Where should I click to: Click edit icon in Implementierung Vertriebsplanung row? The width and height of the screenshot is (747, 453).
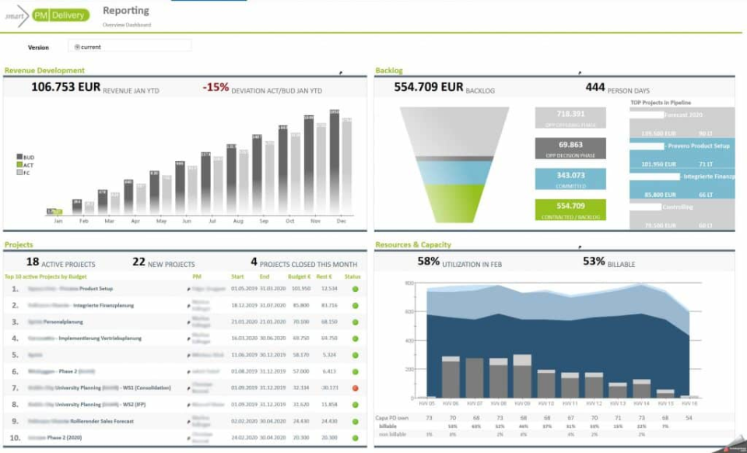[x=188, y=339]
